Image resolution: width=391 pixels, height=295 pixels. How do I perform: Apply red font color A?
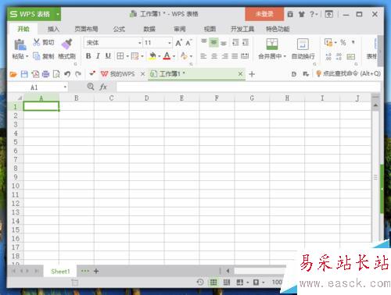coord(167,56)
